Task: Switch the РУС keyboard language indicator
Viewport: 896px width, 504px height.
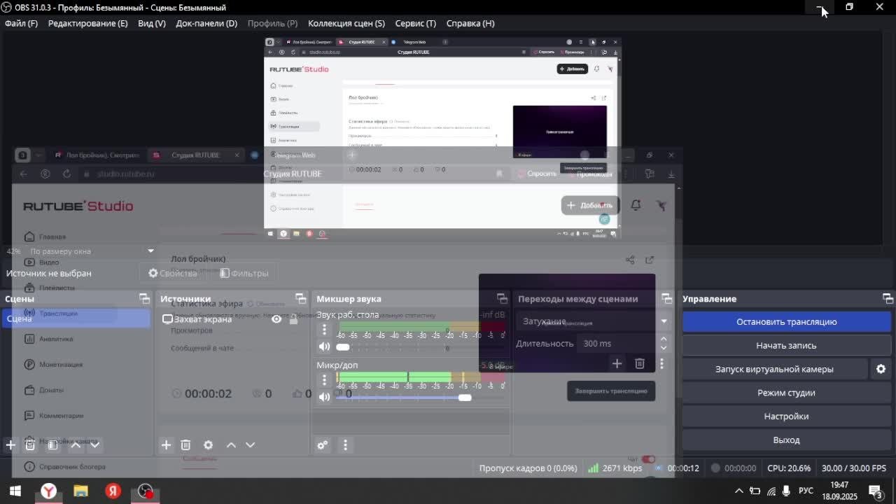Action: coord(806,491)
